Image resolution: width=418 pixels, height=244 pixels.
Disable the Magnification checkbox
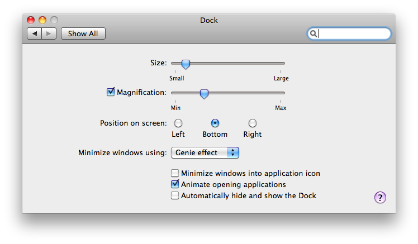tap(110, 92)
